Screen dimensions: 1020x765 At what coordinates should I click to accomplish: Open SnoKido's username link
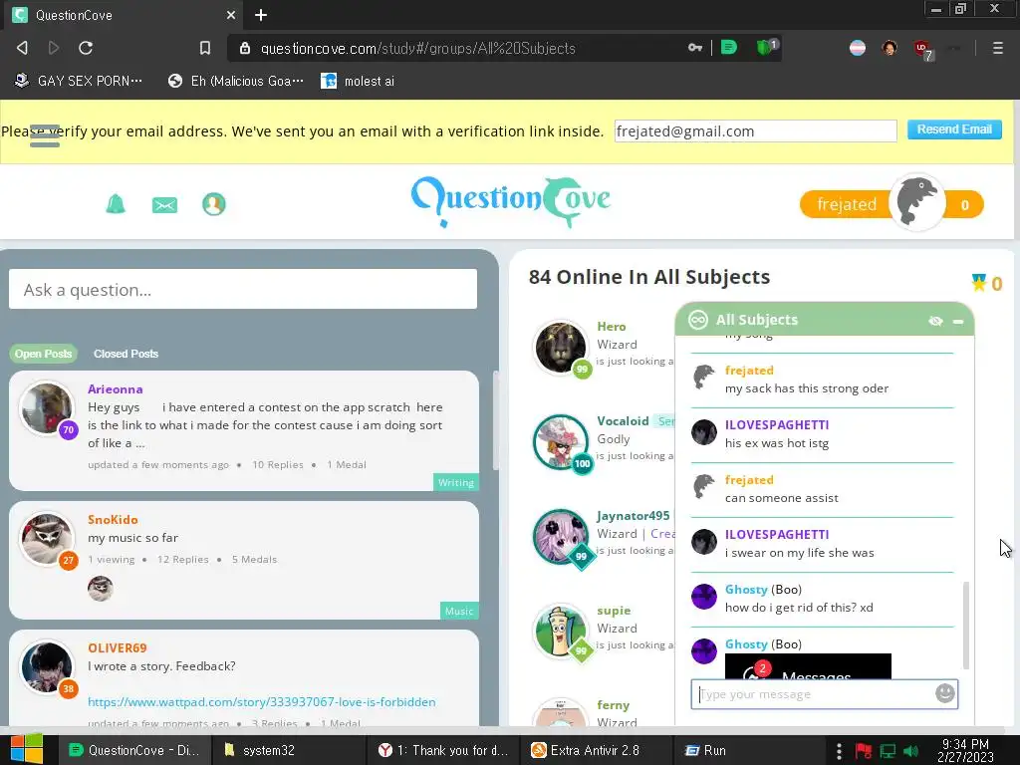click(x=113, y=519)
